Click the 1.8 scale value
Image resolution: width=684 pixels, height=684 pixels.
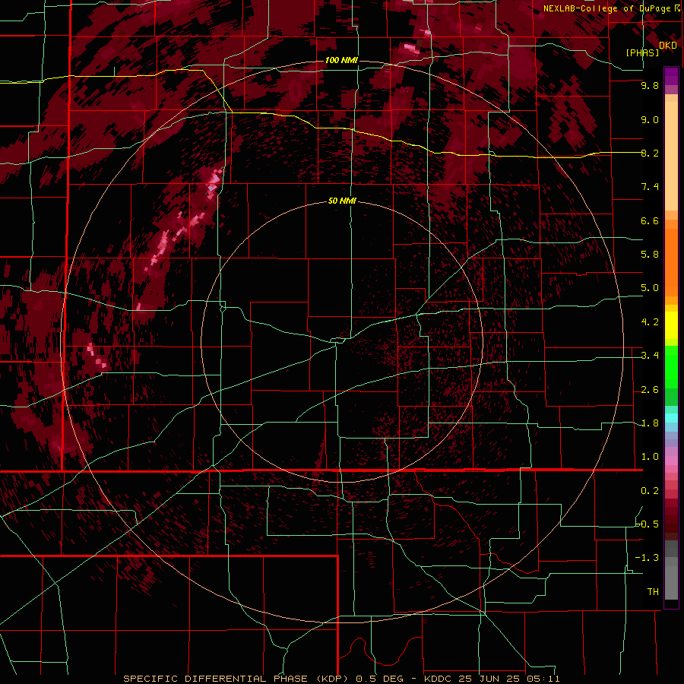pos(650,423)
